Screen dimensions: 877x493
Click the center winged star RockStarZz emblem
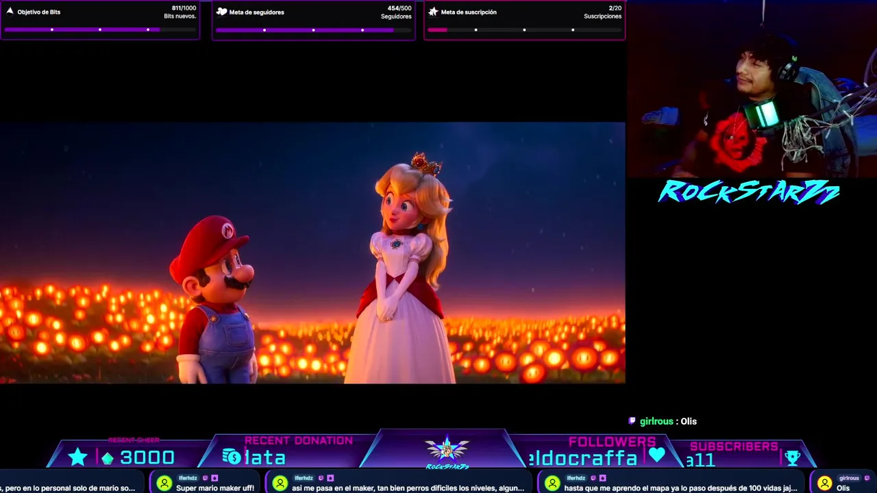[447, 449]
